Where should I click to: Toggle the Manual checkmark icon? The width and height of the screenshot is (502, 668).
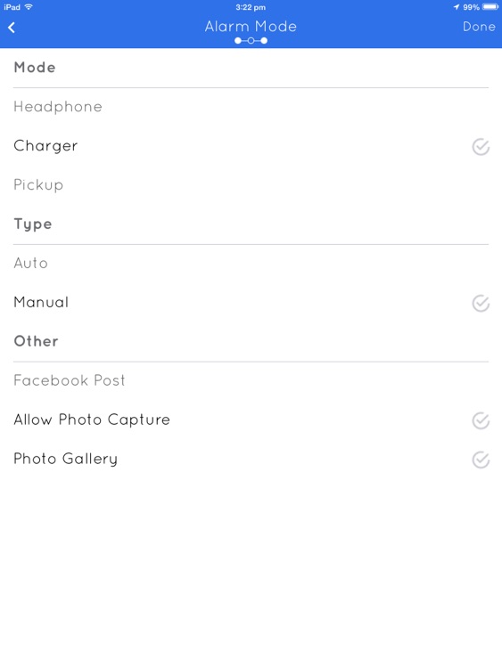481,304
